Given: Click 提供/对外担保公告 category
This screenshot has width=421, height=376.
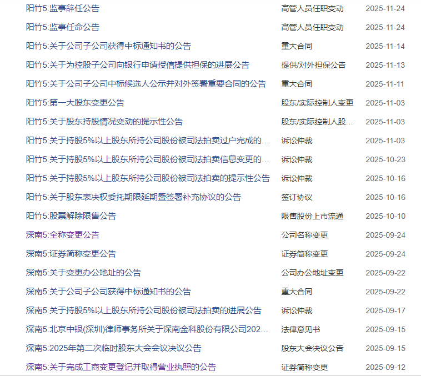Looking at the screenshot, I should (x=313, y=65).
